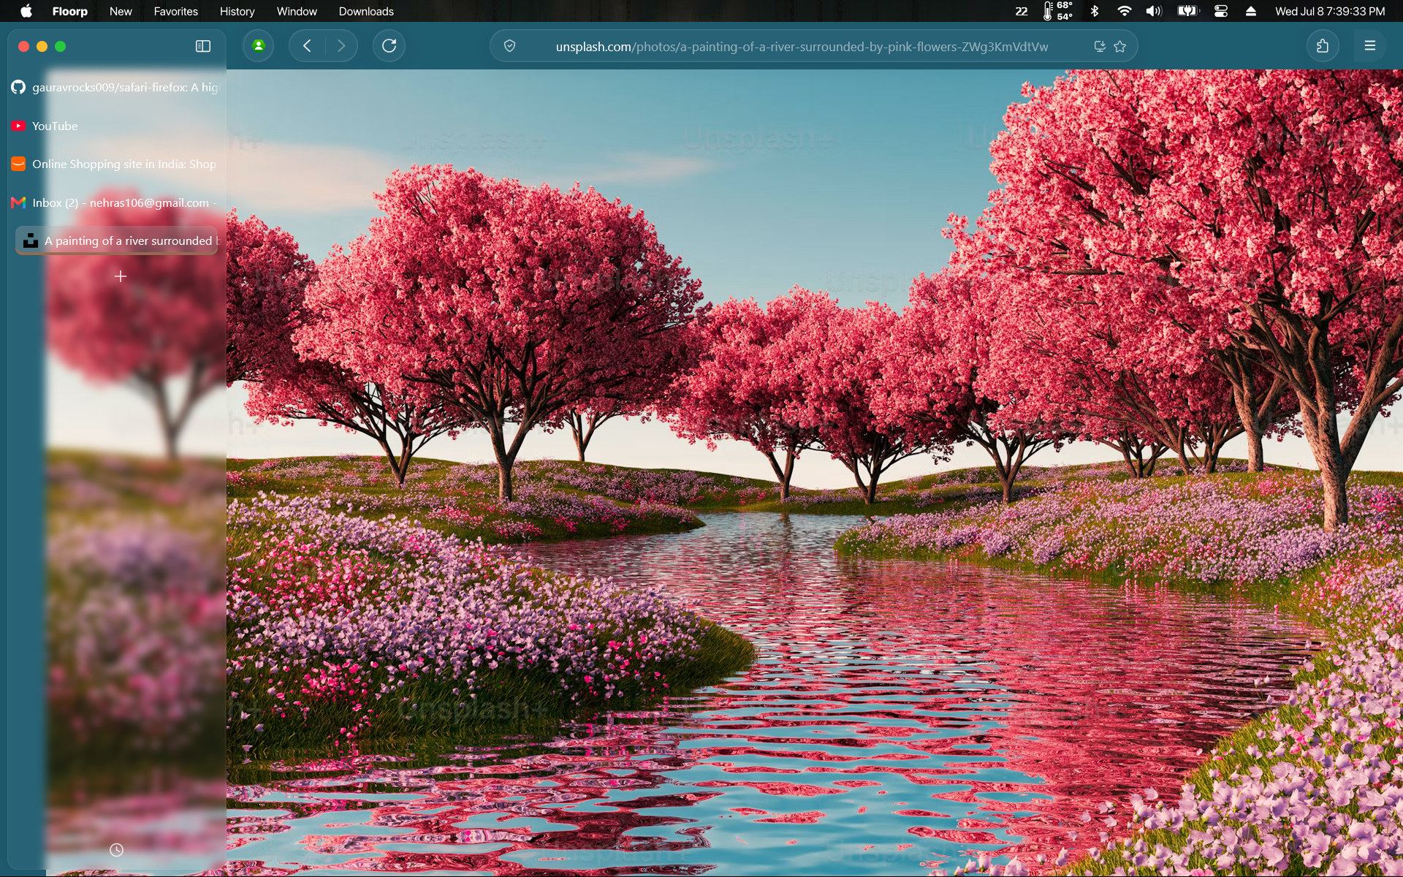Click the Bluetooth menu bar icon
This screenshot has height=877, width=1403.
(x=1095, y=11)
